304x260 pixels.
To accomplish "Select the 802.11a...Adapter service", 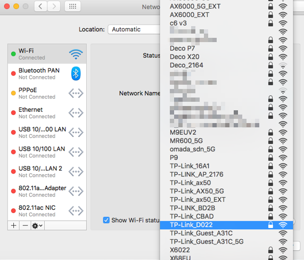I will pos(47,191).
